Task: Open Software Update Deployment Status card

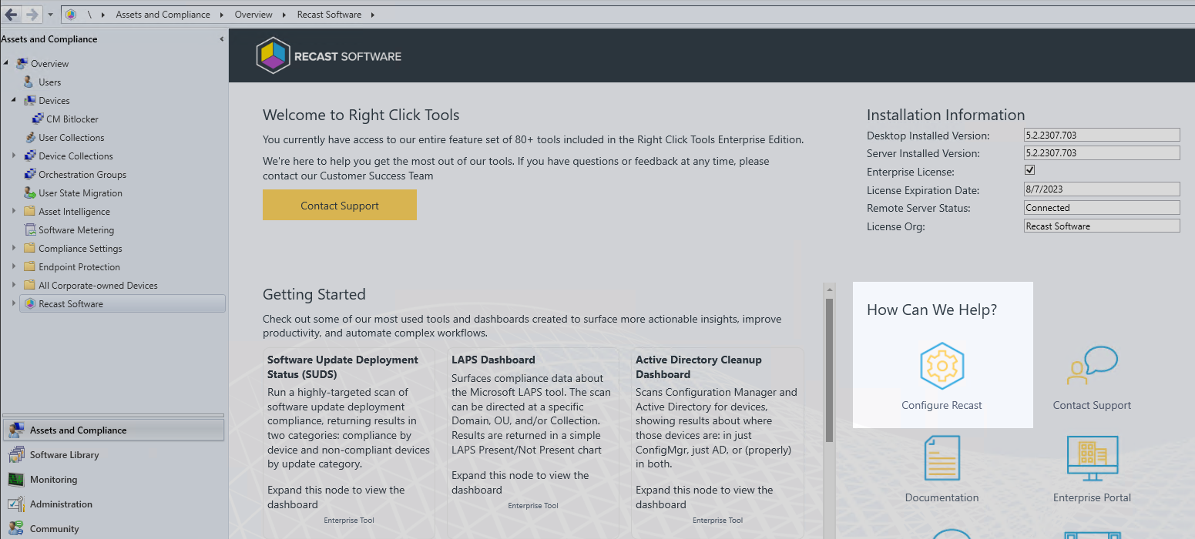Action: point(348,443)
